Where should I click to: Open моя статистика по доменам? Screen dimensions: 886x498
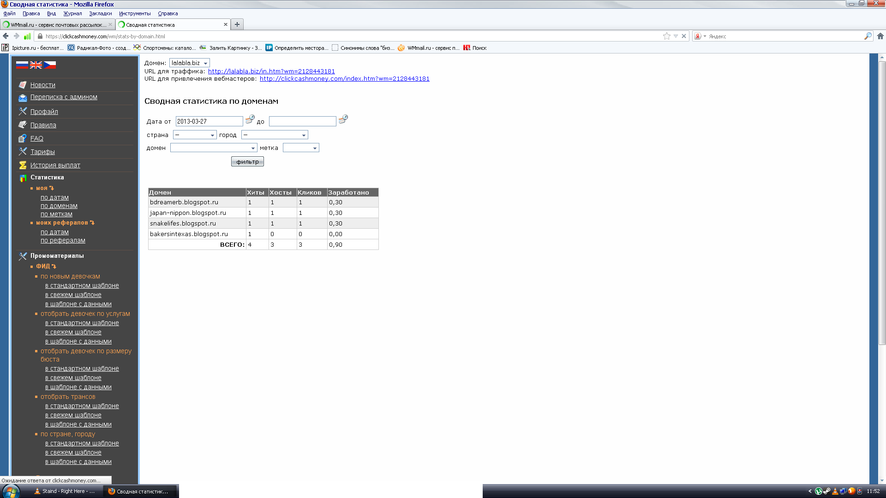click(x=59, y=206)
